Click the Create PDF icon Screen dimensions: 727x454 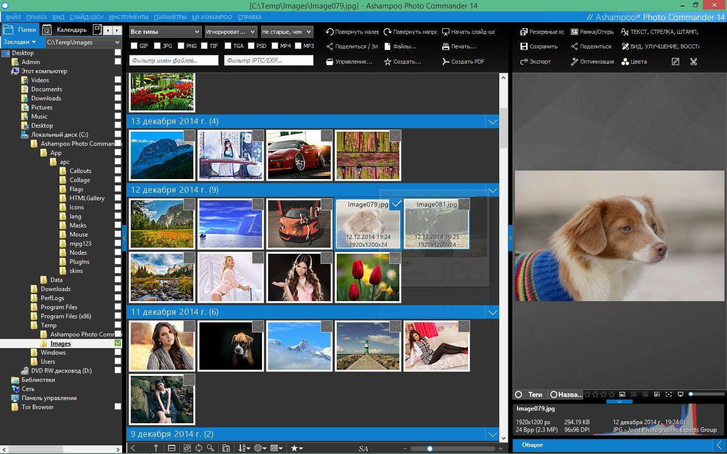point(446,62)
